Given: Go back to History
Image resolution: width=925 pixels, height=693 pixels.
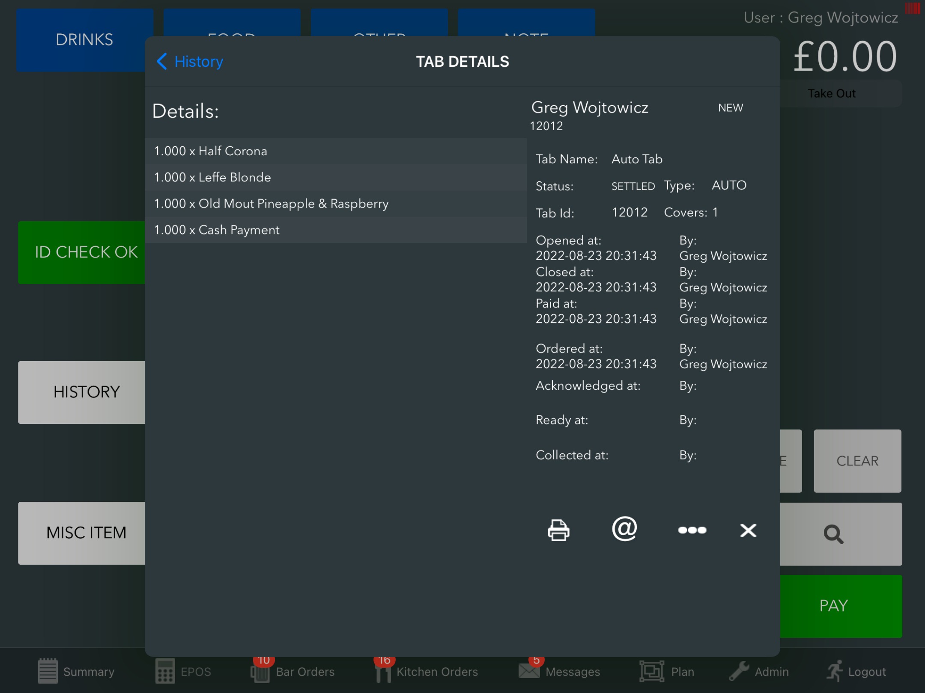Looking at the screenshot, I should [x=190, y=62].
